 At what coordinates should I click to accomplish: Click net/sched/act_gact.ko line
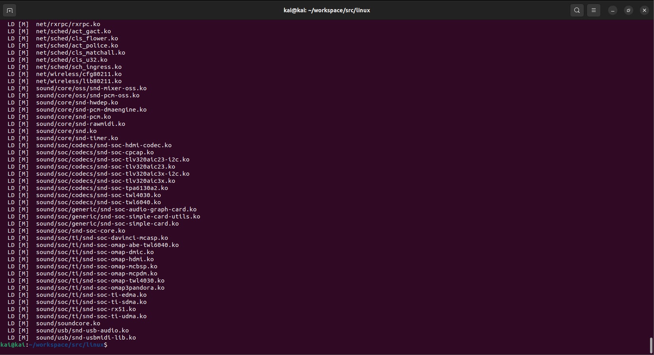(59, 31)
